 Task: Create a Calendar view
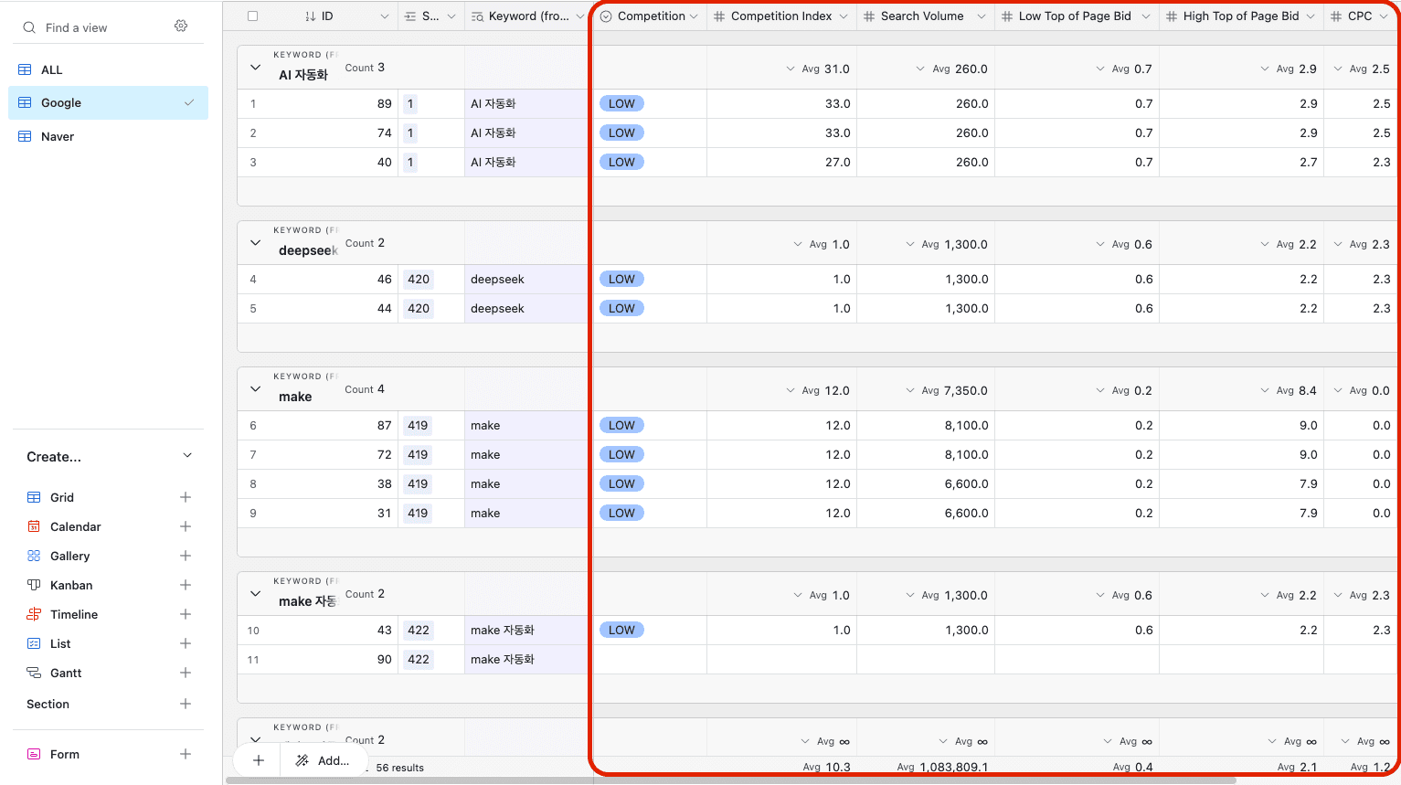tap(108, 526)
